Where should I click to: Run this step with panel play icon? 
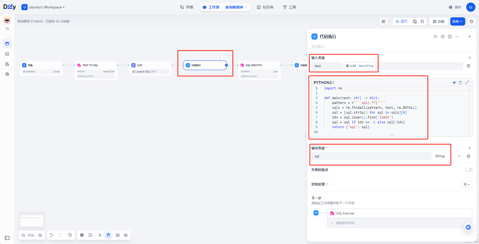436,36
